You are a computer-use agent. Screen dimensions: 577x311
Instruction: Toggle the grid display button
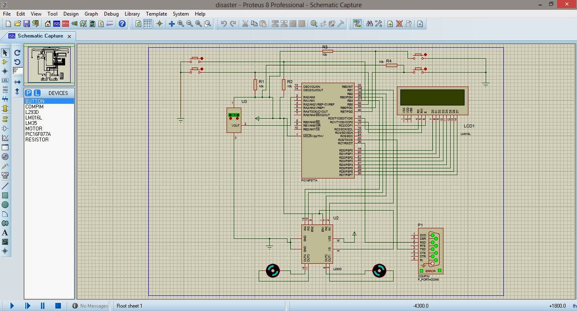[x=148, y=24]
